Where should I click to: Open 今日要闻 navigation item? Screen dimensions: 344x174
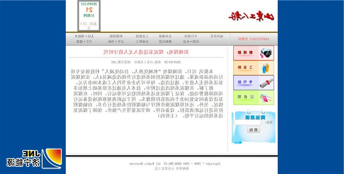point(191,36)
